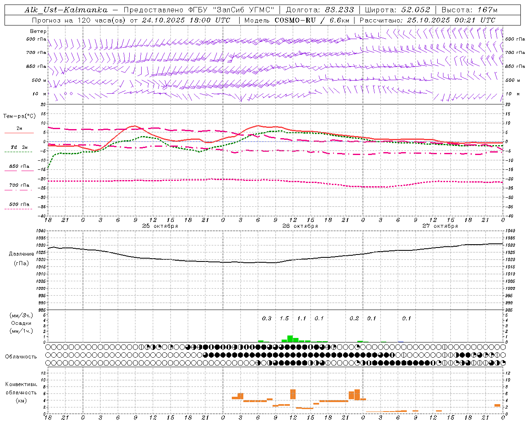Screen dimensions: 527x421
Task: Click the '(мм/3ч.)' unit label
Action: point(21,315)
